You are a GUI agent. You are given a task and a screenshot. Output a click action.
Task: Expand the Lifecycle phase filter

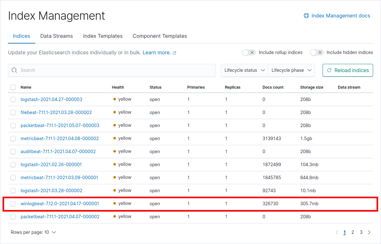[x=291, y=70]
